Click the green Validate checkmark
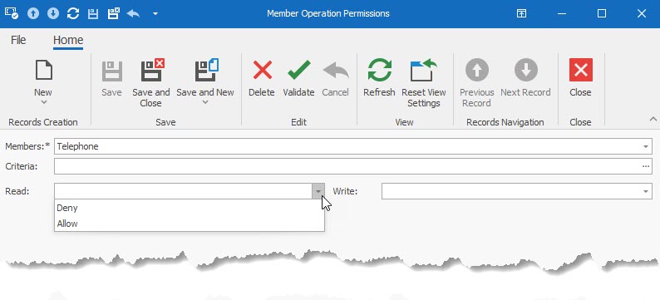Viewport: 660px width, 300px height. [299, 70]
